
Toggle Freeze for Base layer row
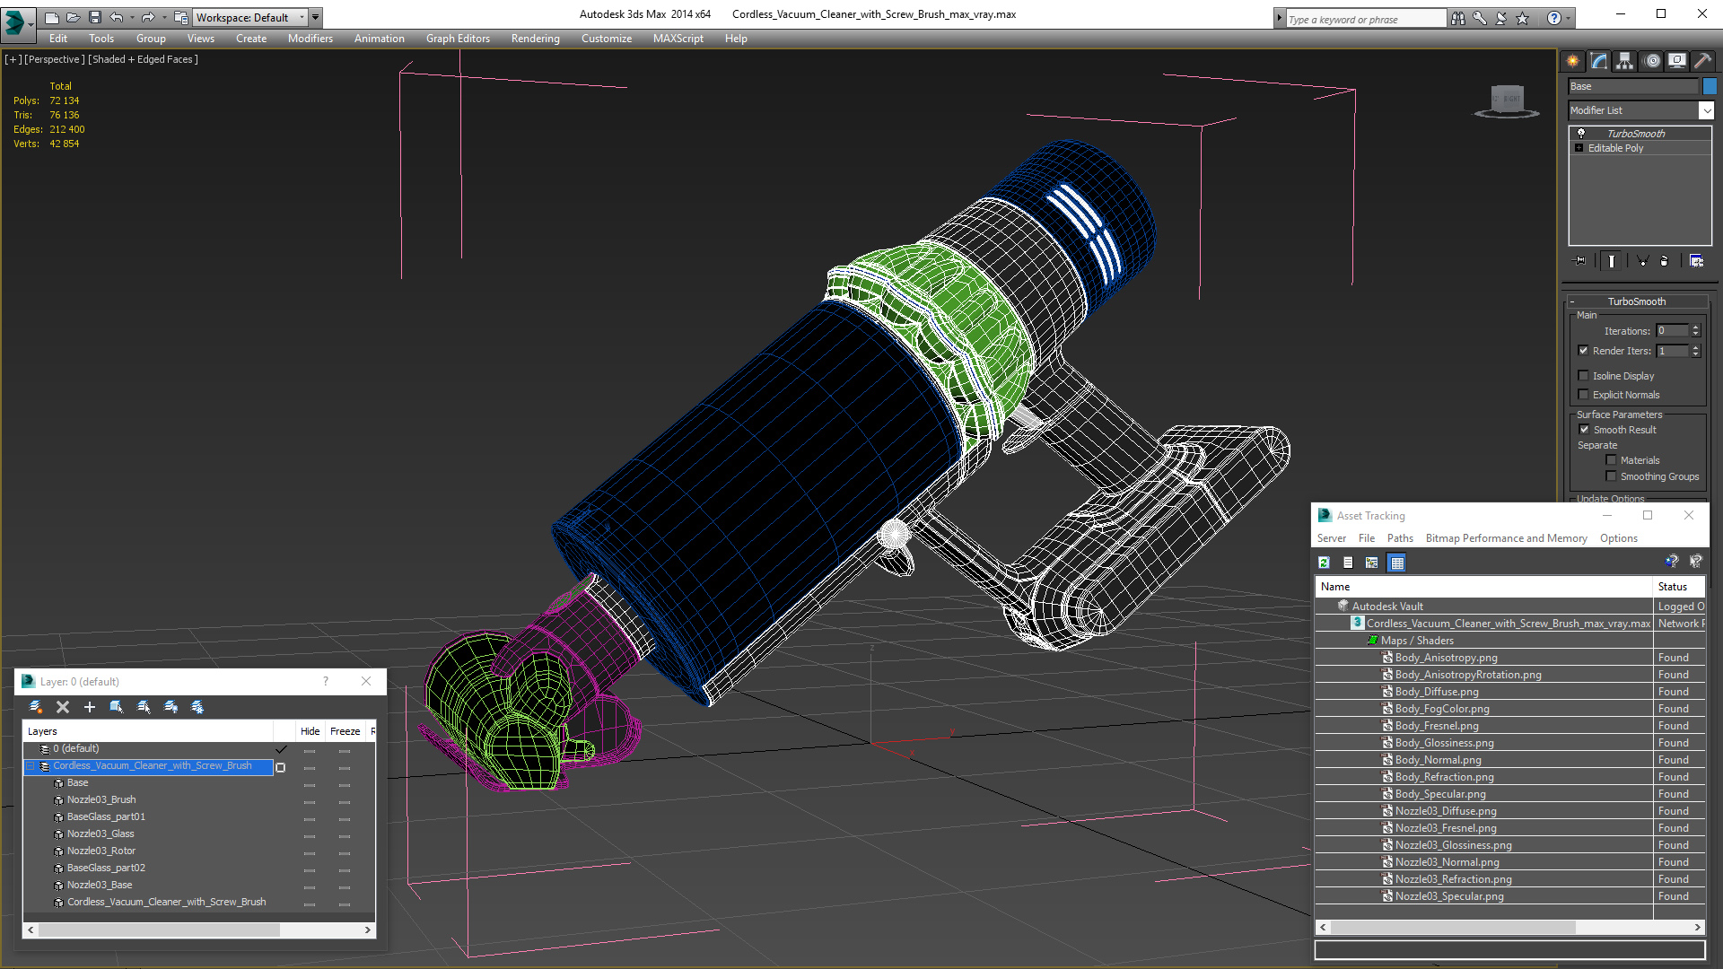coord(345,783)
